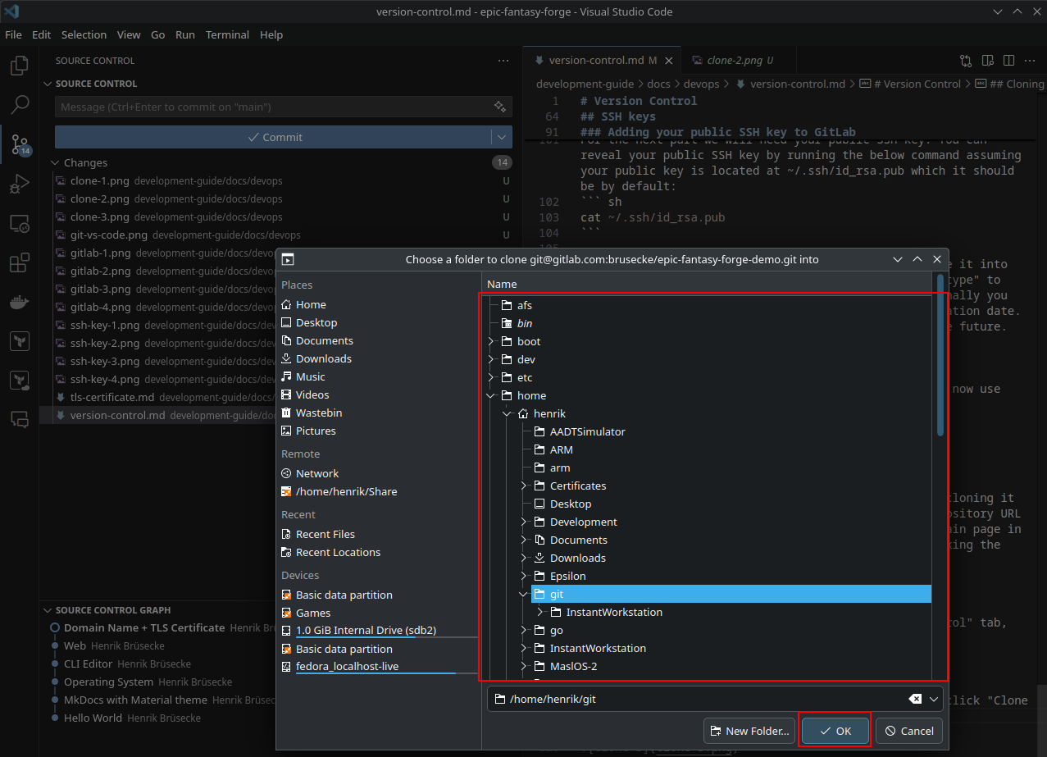Image resolution: width=1047 pixels, height=757 pixels.
Task: Click the split editor right icon
Action: (x=1008, y=61)
